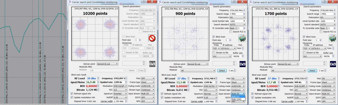Uncheck Refresh signal info in the middle window
This screenshot has height=105, width=338.
162,94
